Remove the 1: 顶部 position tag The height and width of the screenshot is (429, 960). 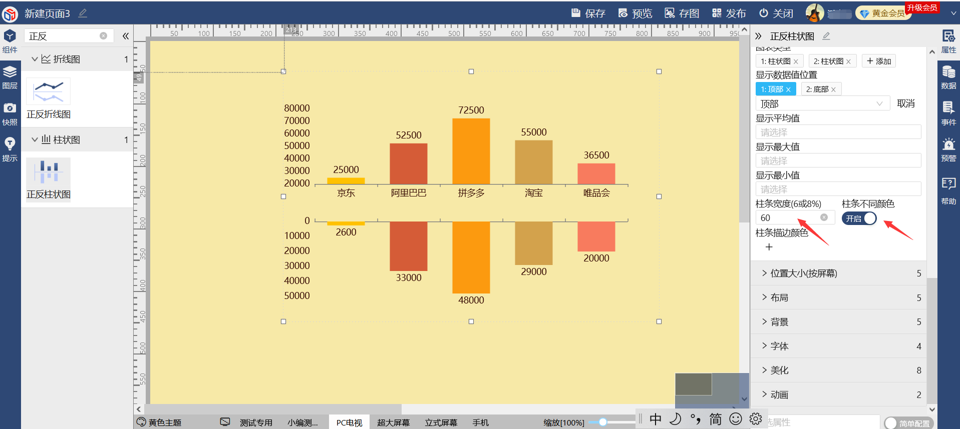point(788,89)
